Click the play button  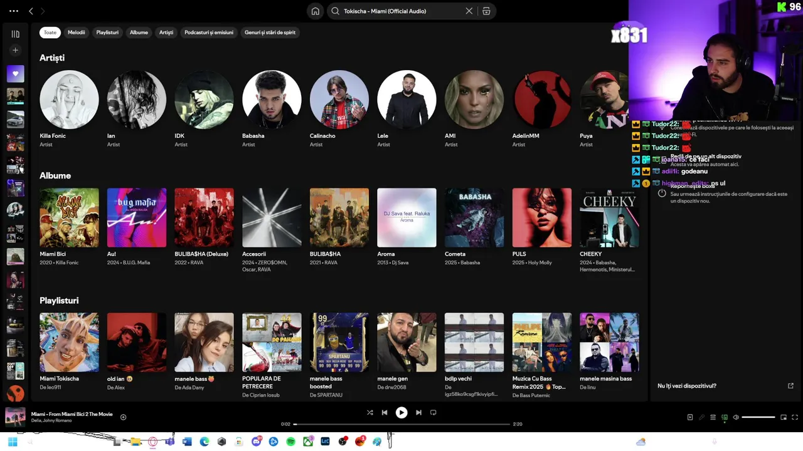pos(401,412)
